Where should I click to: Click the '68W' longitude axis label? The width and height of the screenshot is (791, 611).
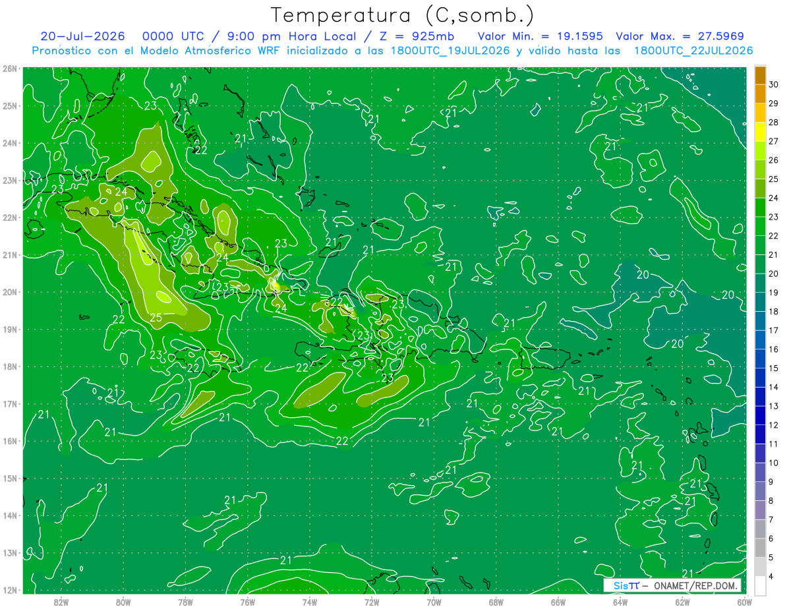(x=496, y=602)
